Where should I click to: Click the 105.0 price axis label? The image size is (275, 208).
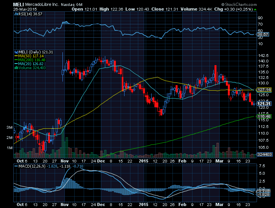(263, 148)
